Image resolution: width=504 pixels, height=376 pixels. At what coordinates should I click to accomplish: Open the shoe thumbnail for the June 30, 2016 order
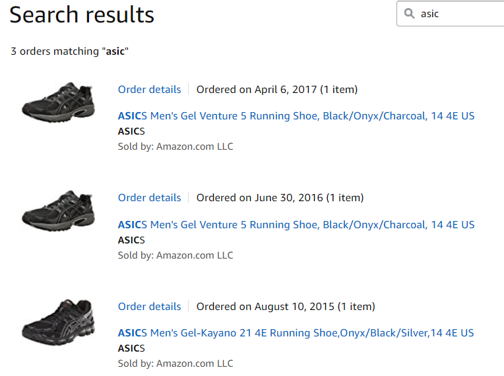coord(58,211)
